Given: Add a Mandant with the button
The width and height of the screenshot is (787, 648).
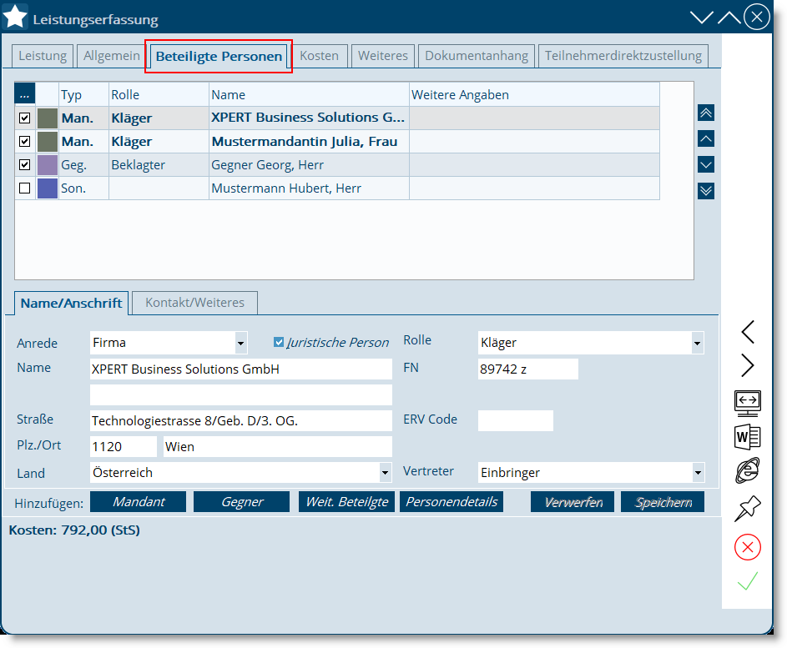Looking at the screenshot, I should (x=138, y=502).
